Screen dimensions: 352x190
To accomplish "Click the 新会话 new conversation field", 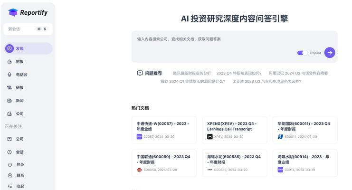I will [28, 29].
